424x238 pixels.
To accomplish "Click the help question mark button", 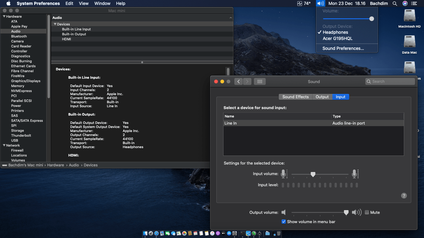I will tap(404, 196).
